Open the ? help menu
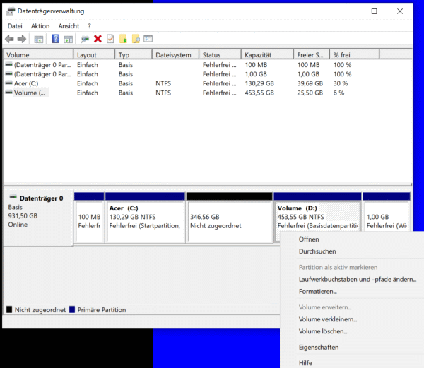Screen dimensions: 424x368 [x=90, y=26]
